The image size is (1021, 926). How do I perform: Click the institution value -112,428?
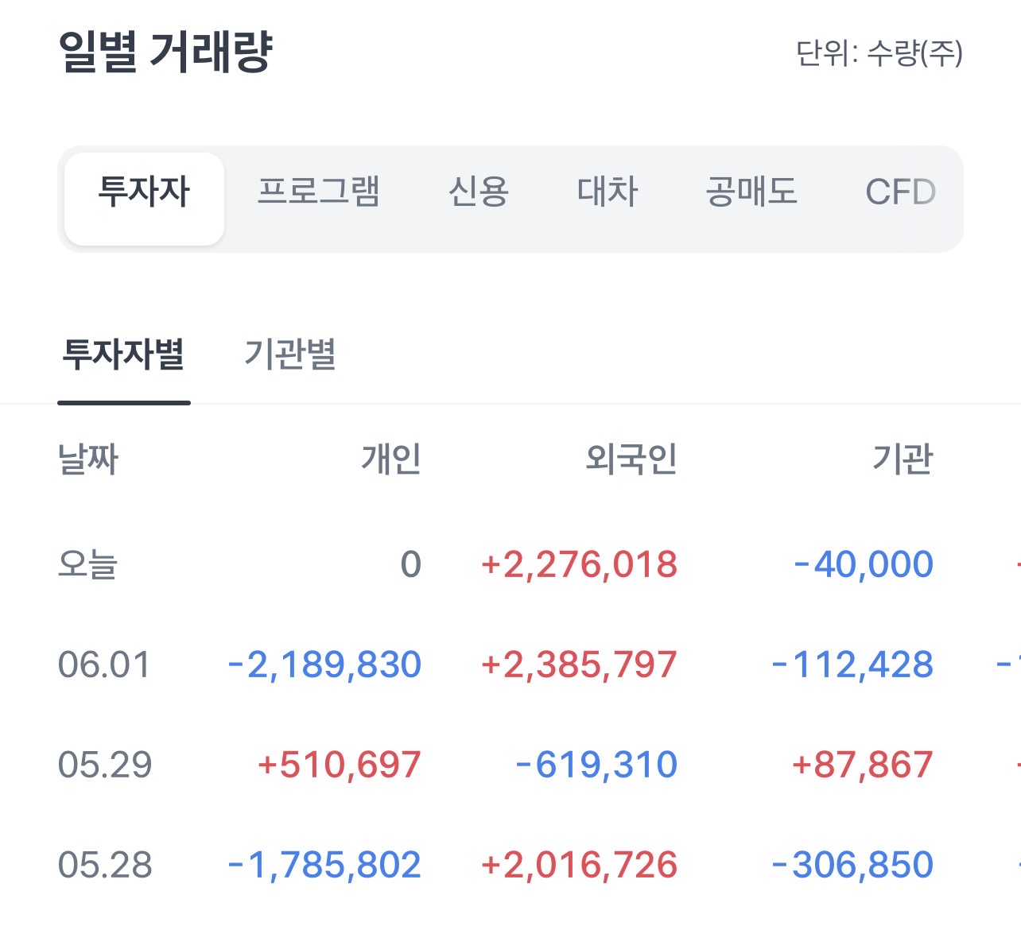coord(852,664)
